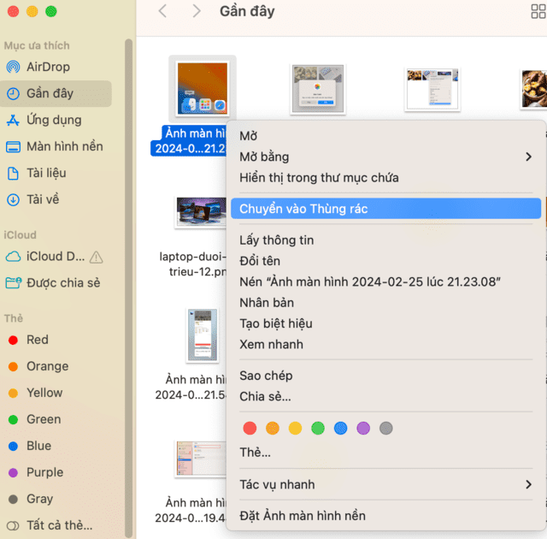Click the selected Ảnh màn hình filename label

(x=190, y=140)
